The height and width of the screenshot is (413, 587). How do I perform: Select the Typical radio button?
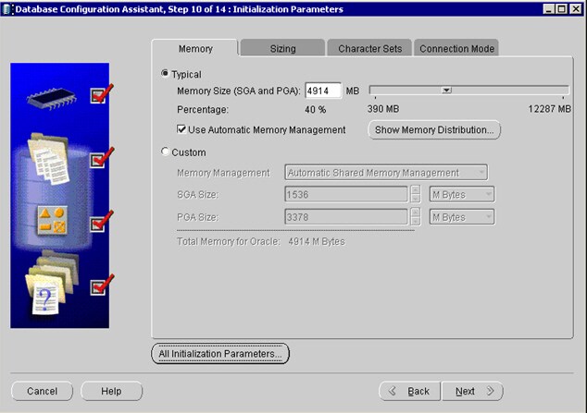pyautogui.click(x=165, y=73)
